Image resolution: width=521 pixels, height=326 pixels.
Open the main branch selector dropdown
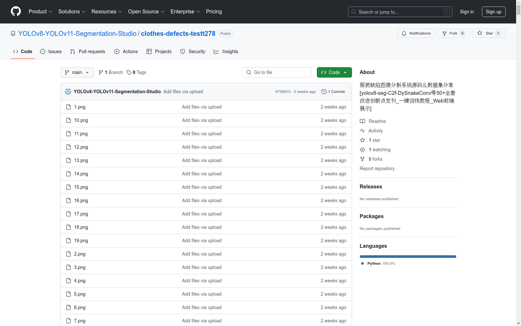tap(77, 72)
